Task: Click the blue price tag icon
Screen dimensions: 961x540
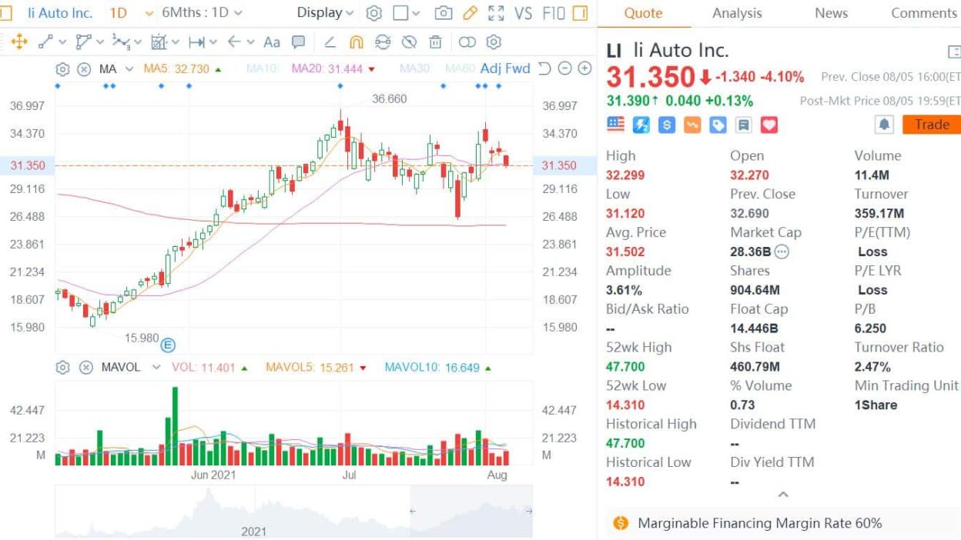Action: [x=718, y=125]
